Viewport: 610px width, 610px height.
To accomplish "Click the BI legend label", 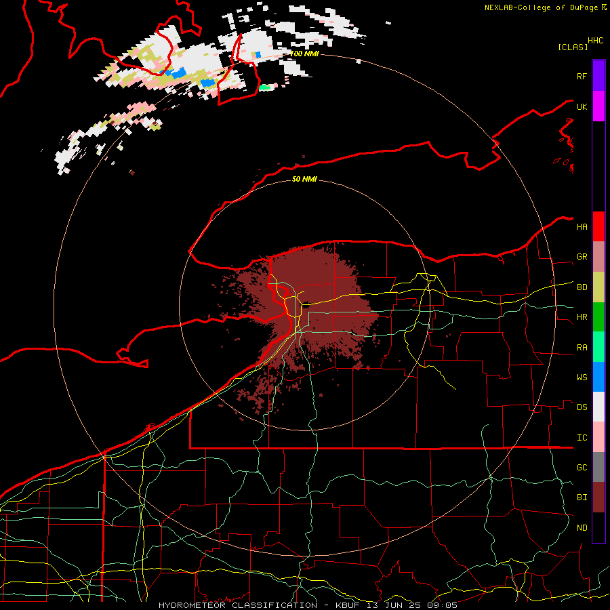I will pos(582,497).
